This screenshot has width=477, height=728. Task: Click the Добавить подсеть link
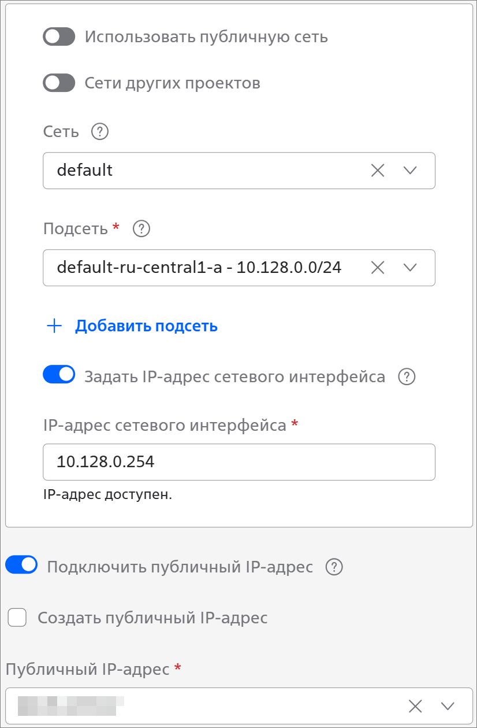(146, 326)
